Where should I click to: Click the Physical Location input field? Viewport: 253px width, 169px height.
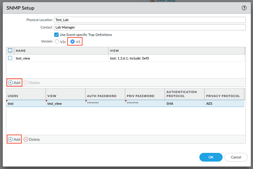pos(150,20)
